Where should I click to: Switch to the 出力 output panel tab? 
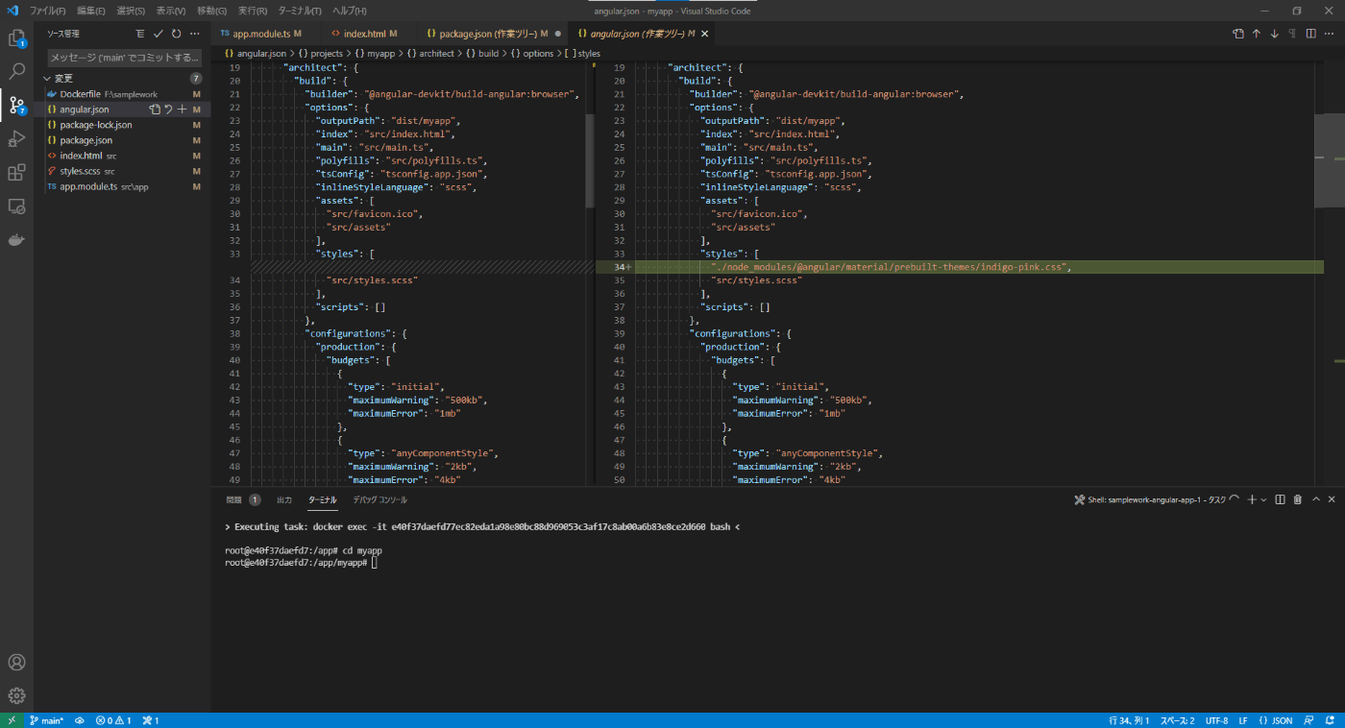284,499
